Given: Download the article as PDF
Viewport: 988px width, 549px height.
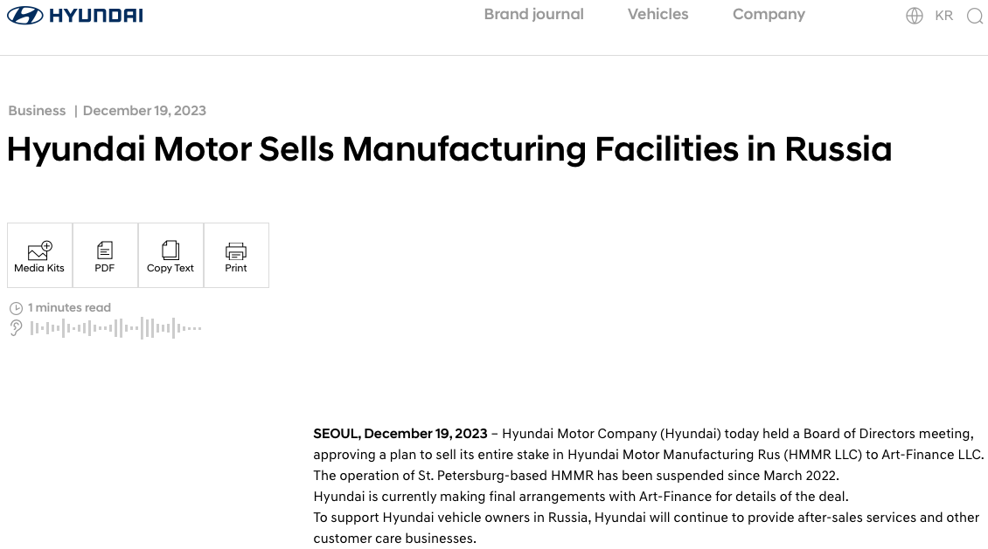Looking at the screenshot, I should pos(105,255).
